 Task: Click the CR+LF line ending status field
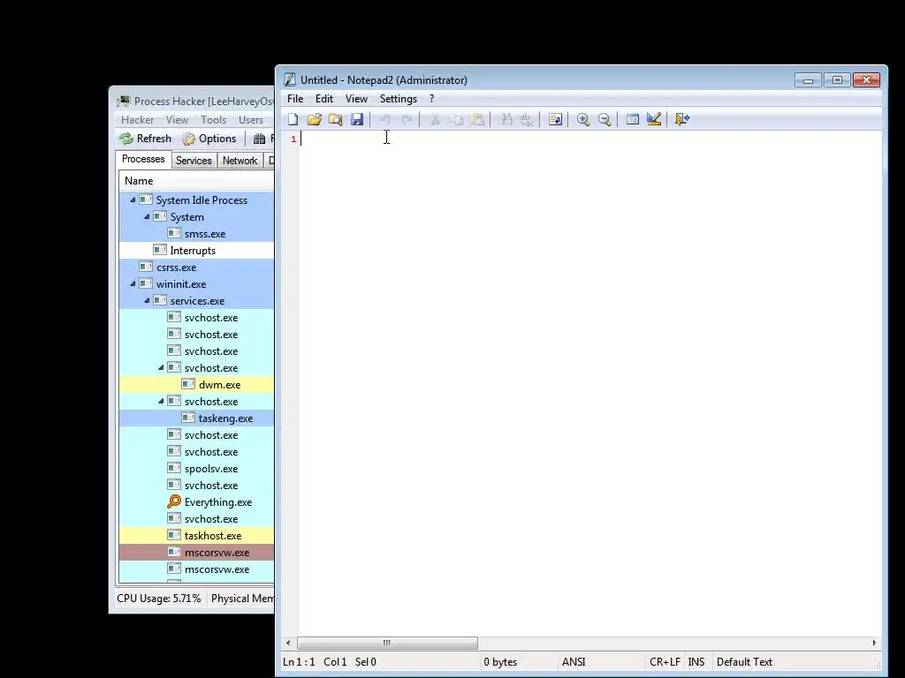[x=665, y=662]
